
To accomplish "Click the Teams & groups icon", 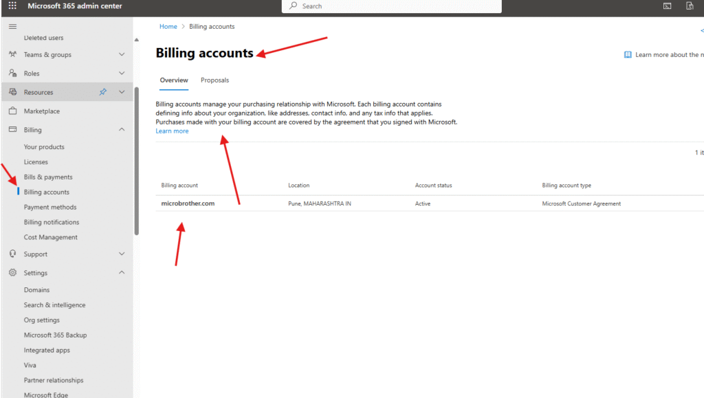I will tap(12, 54).
